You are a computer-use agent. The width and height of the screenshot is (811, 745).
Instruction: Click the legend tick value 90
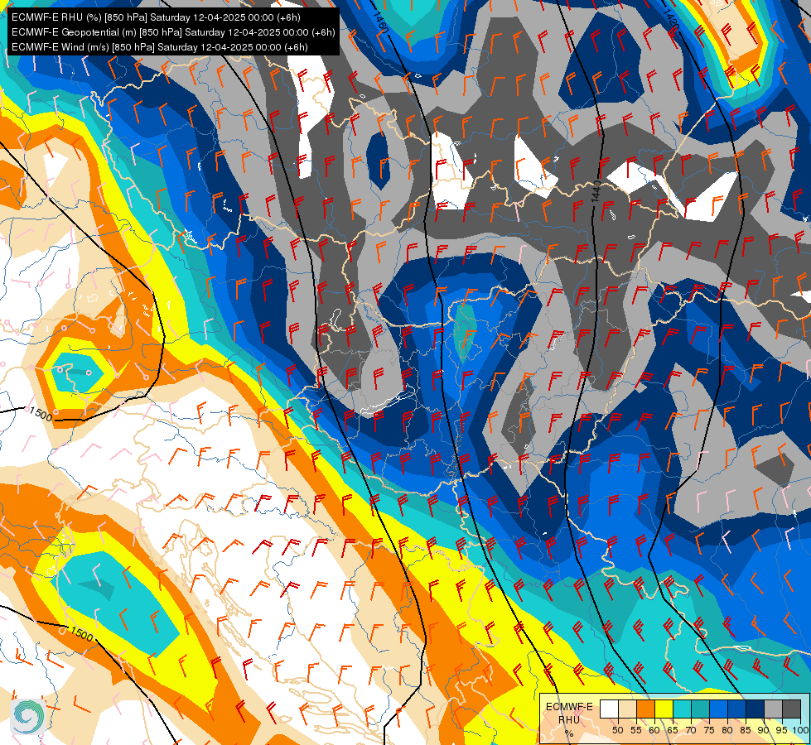point(764,730)
